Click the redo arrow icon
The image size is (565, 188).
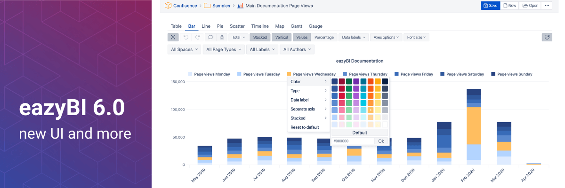click(x=198, y=37)
